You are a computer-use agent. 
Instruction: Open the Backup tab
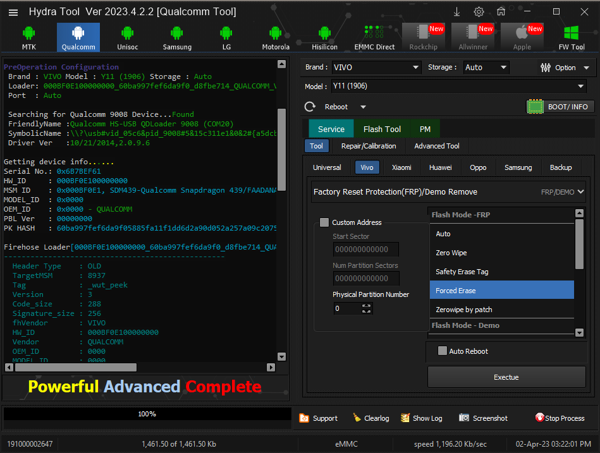tap(561, 167)
